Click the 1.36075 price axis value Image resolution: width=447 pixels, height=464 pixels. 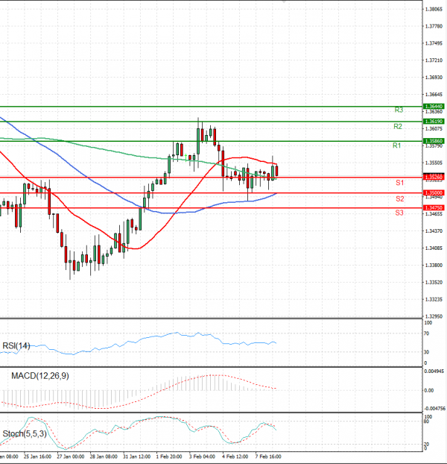(x=434, y=129)
